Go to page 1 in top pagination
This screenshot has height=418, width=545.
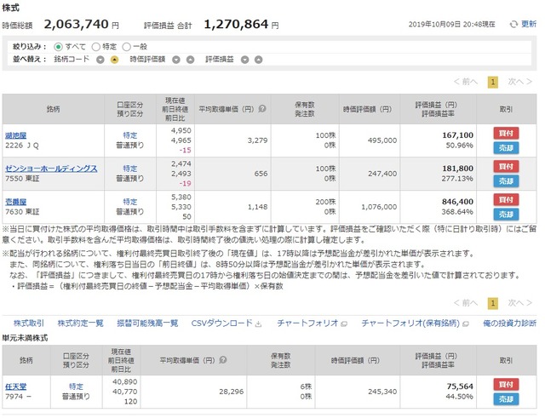[492, 82]
